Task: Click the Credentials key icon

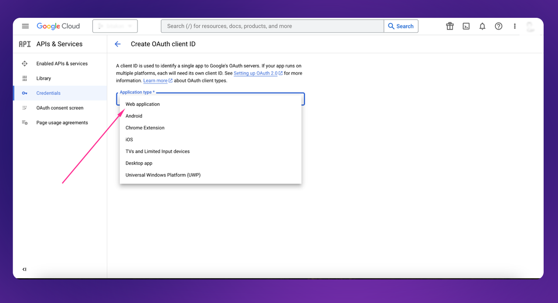Action: point(25,93)
